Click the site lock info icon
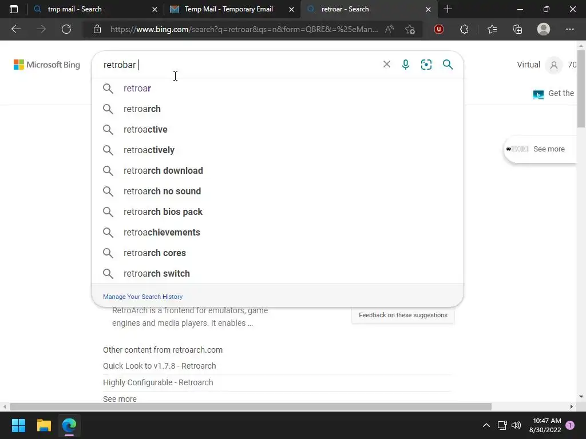 click(x=97, y=29)
